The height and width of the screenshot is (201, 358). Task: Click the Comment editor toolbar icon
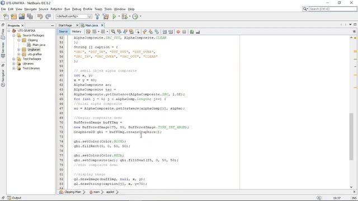[192, 32]
